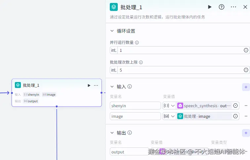Collapse the 输出 section

click(x=112, y=133)
